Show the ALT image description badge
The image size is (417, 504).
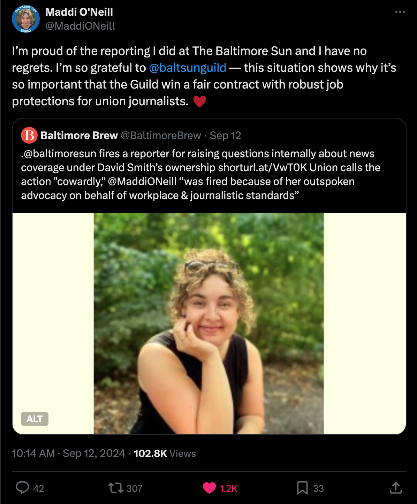[x=35, y=419]
